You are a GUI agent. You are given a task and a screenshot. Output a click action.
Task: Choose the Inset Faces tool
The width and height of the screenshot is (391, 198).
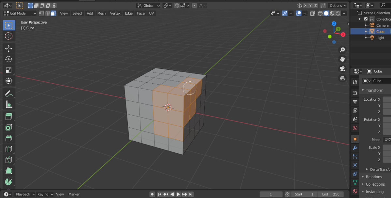(9, 127)
